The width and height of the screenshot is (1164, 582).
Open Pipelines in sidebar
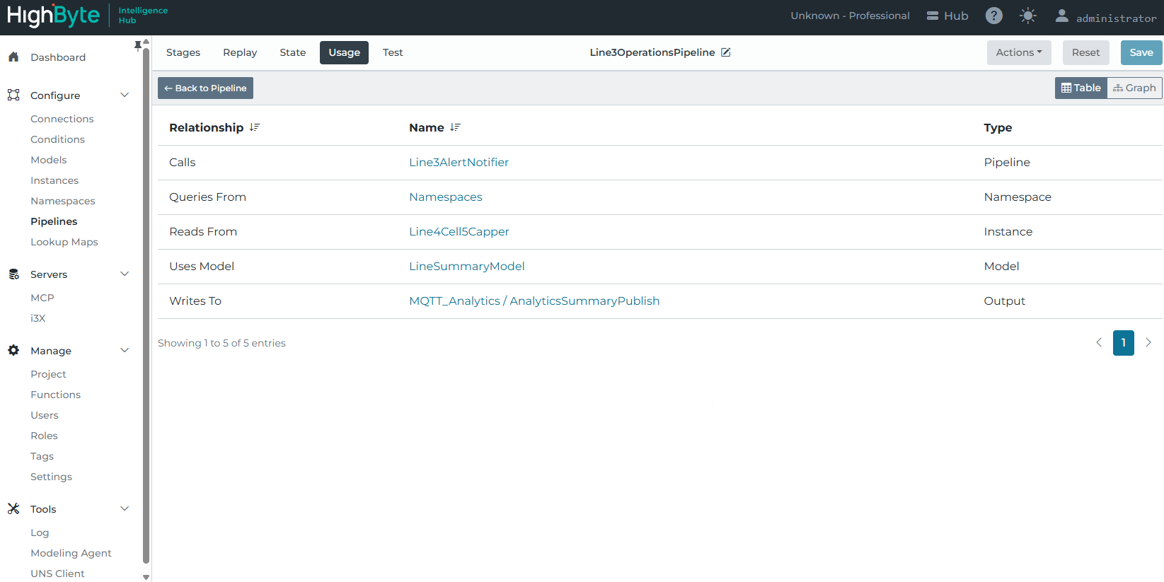54,221
